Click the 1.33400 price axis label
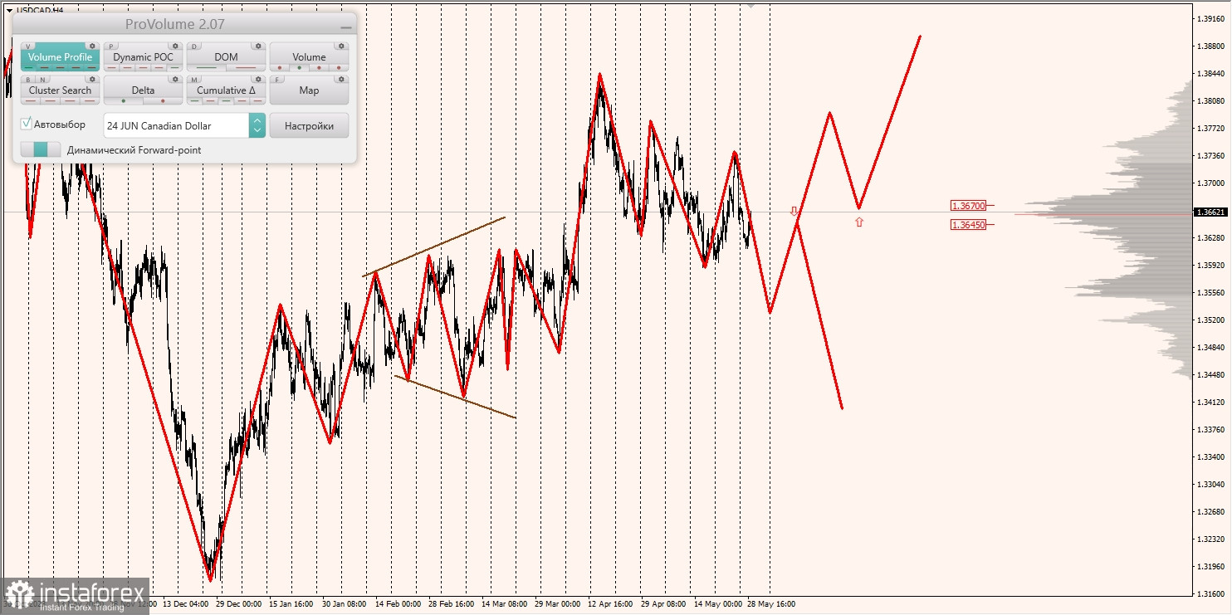This screenshot has width=1232, height=615. pyautogui.click(x=1212, y=456)
